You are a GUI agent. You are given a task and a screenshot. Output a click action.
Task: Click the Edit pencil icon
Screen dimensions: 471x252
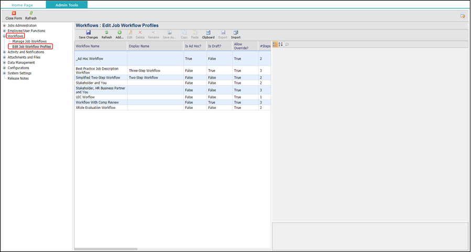click(x=130, y=32)
